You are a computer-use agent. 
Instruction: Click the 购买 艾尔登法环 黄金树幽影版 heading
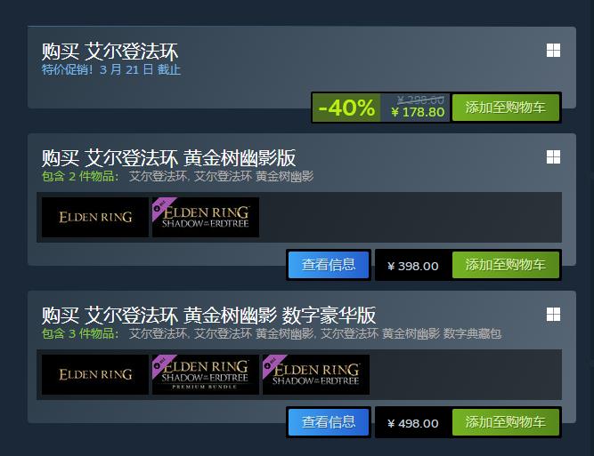168,157
